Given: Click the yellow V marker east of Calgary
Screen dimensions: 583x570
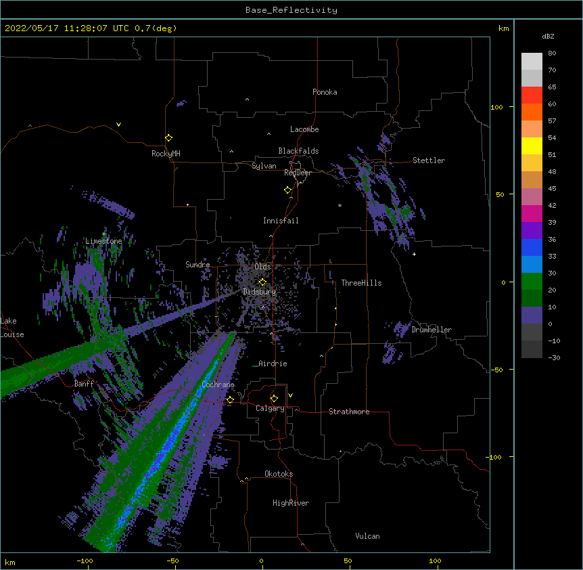Looking at the screenshot, I should [290, 395].
